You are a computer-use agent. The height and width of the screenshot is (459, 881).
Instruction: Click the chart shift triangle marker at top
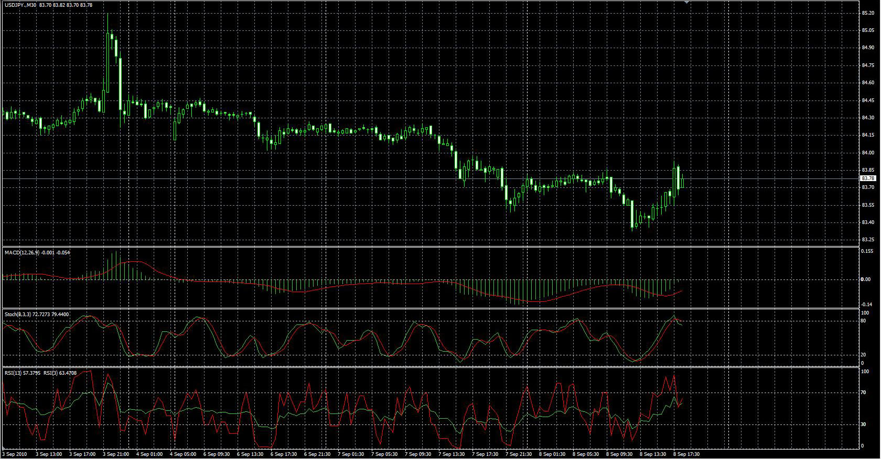(x=686, y=3)
